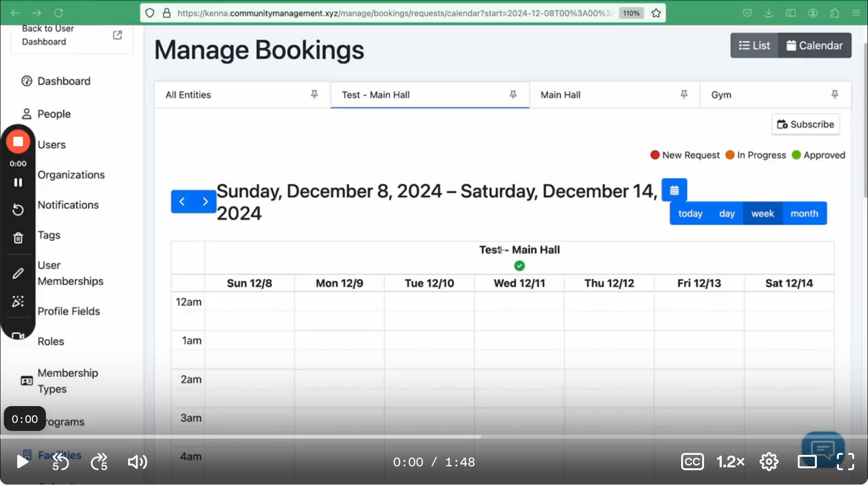Open the date picker calendar icon
Viewport: 868px width, 485px height.
point(674,190)
